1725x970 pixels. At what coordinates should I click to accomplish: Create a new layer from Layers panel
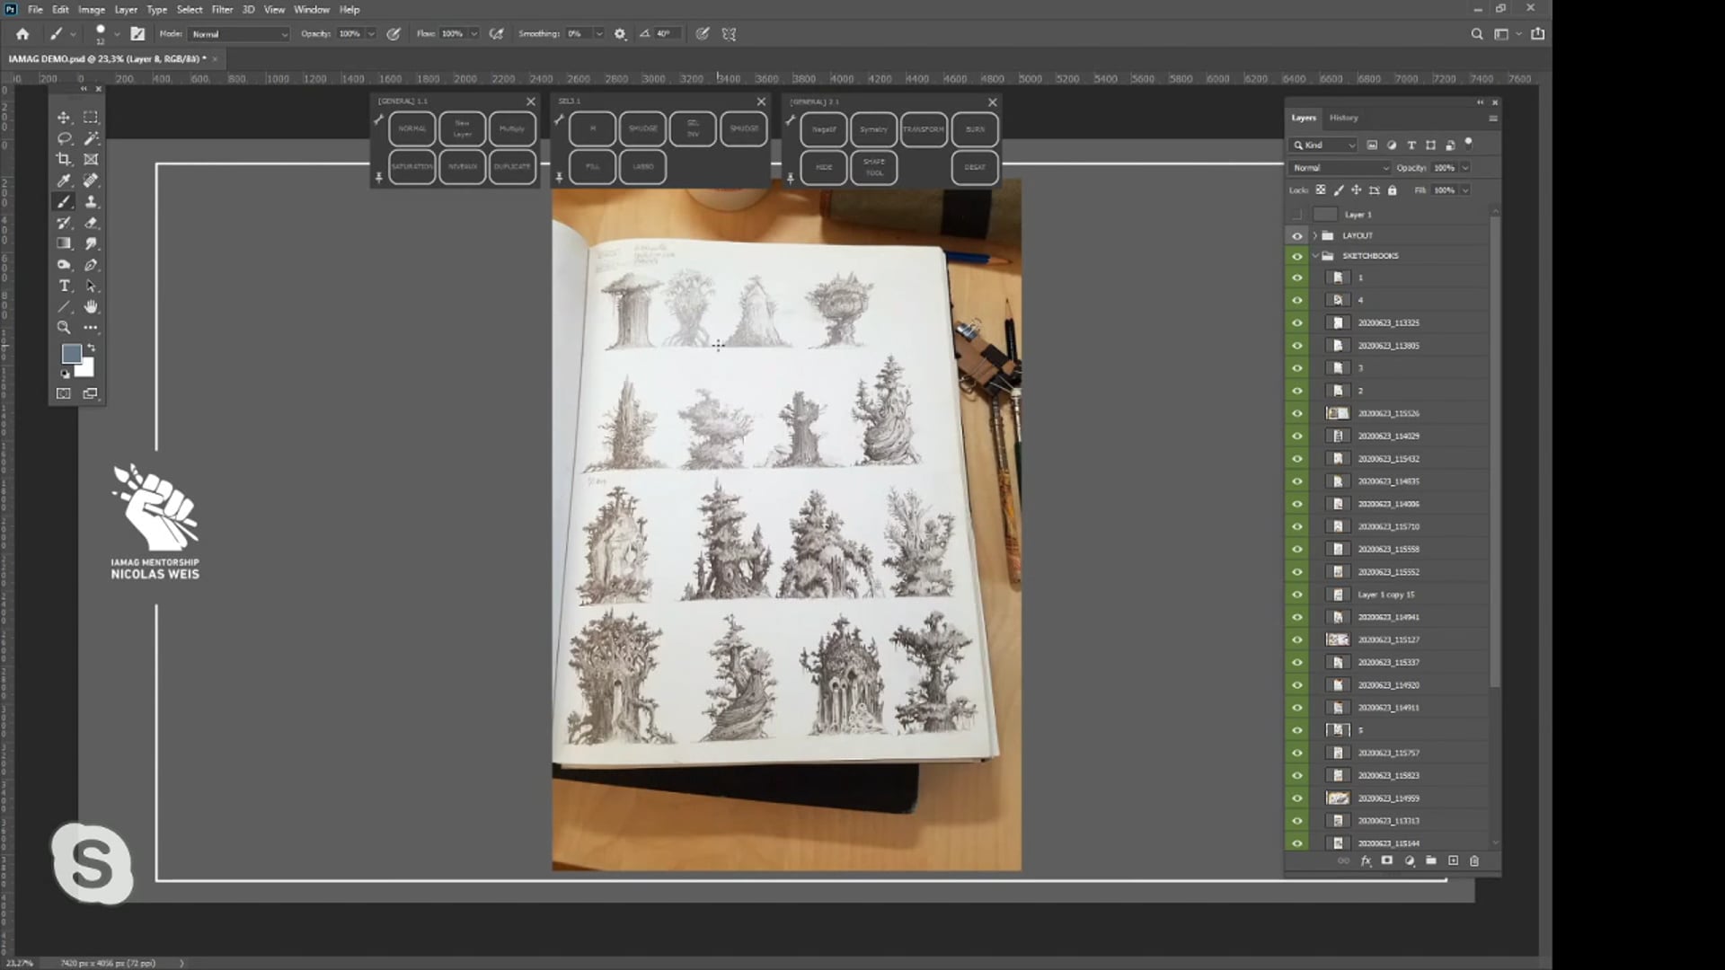point(1453,860)
